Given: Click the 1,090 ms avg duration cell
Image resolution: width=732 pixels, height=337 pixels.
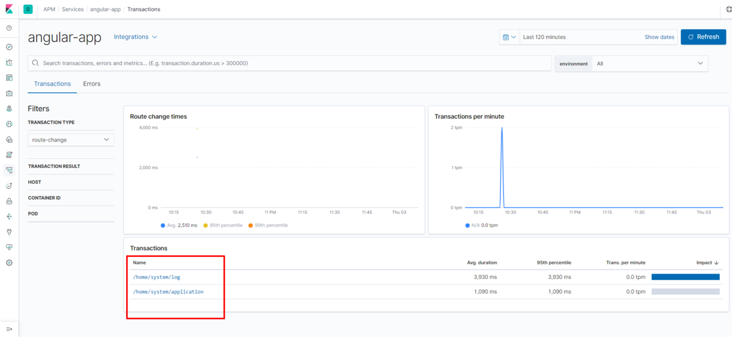Looking at the screenshot, I should click(x=486, y=292).
